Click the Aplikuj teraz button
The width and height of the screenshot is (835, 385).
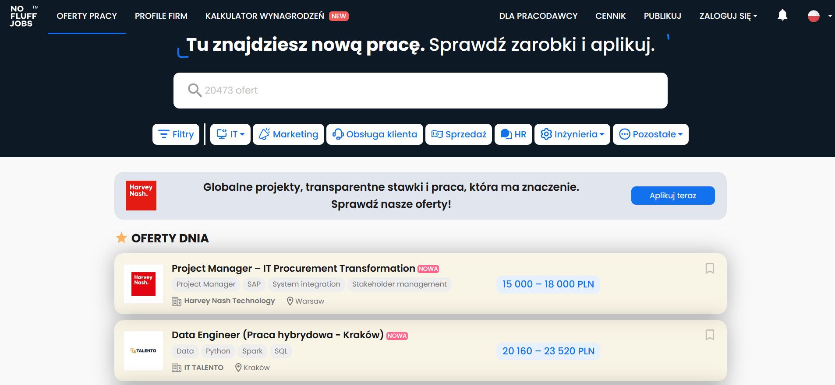coord(673,196)
